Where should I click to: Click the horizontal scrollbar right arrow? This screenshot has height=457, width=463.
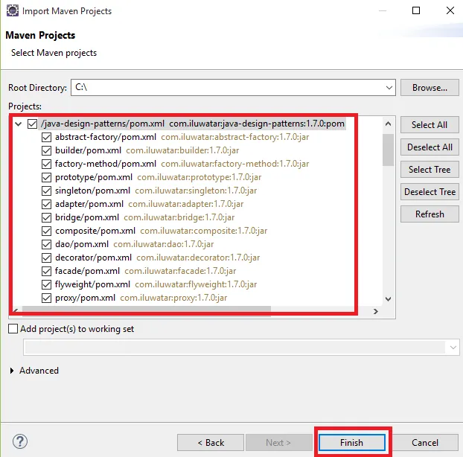[x=376, y=311]
